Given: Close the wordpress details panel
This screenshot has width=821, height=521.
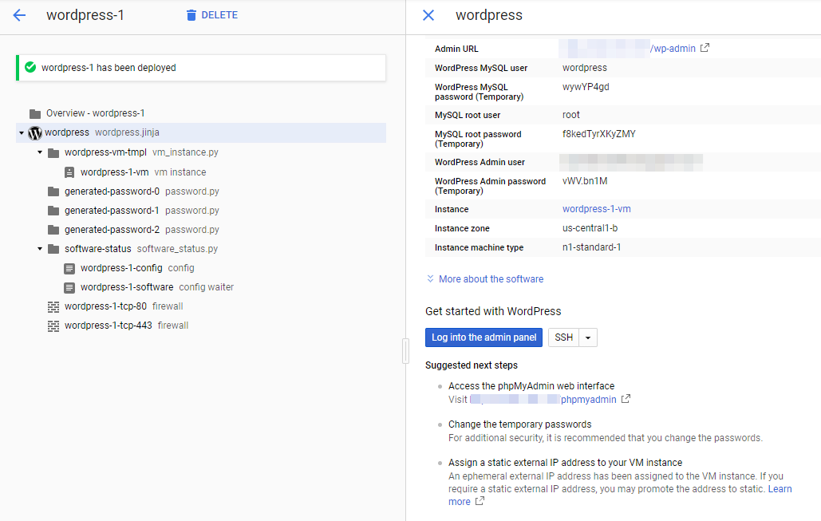Looking at the screenshot, I should pyautogui.click(x=428, y=15).
